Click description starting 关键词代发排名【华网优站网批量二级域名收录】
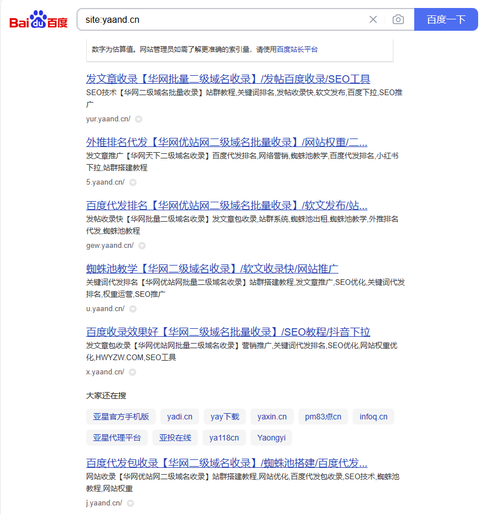This screenshot has height=514, width=485. click(245, 288)
